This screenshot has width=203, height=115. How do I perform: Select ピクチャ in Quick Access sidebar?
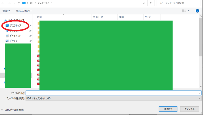(13, 41)
